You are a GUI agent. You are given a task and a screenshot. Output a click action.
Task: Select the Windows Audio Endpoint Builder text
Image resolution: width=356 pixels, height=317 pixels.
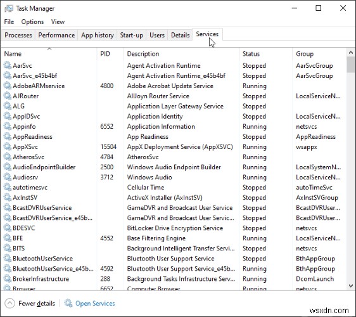(174, 167)
